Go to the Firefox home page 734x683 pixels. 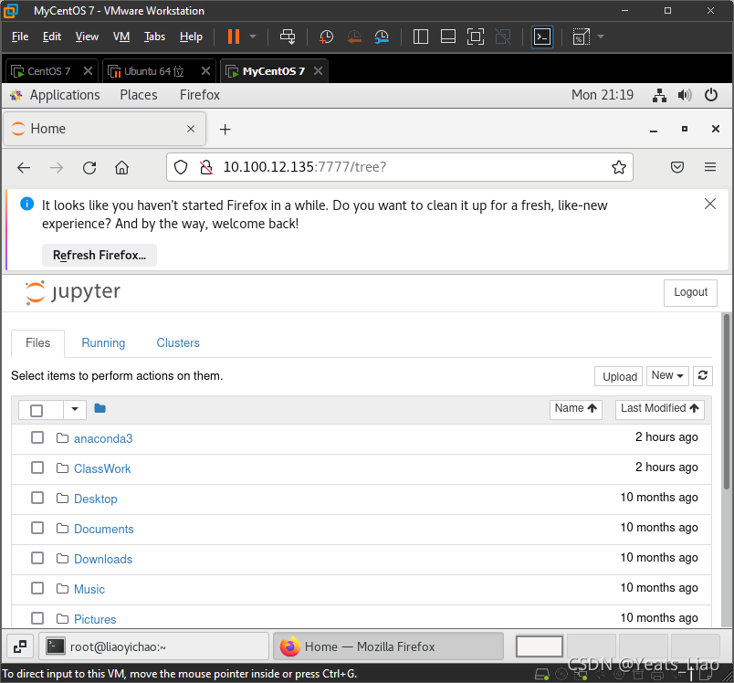pyautogui.click(x=121, y=168)
